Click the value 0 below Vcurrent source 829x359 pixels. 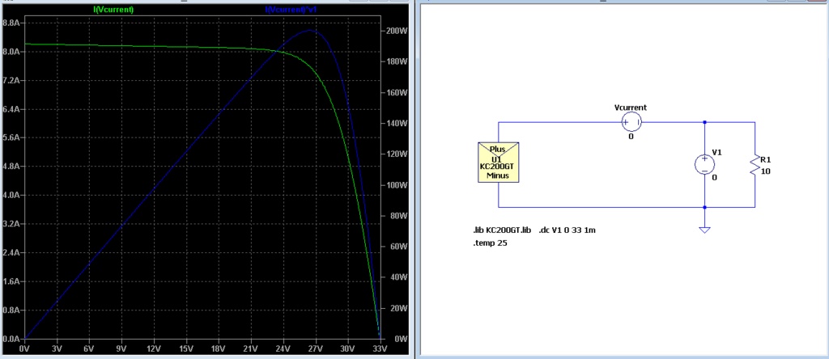click(631, 136)
